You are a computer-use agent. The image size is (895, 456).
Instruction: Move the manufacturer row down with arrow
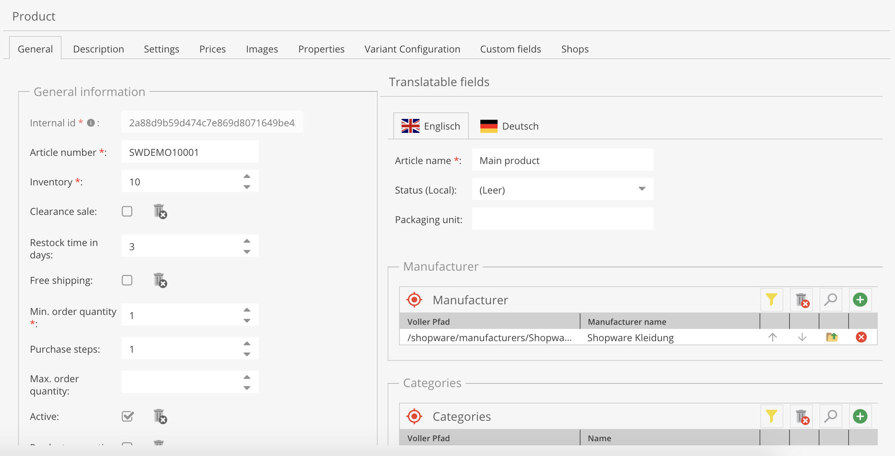pyautogui.click(x=802, y=337)
